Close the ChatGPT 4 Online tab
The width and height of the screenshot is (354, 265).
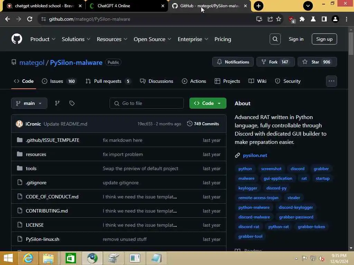pyautogui.click(x=163, y=6)
